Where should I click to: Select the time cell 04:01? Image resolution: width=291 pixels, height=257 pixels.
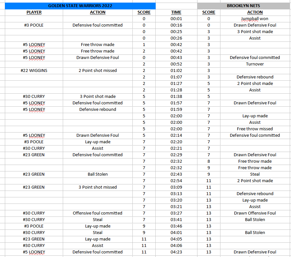click(176, 233)
